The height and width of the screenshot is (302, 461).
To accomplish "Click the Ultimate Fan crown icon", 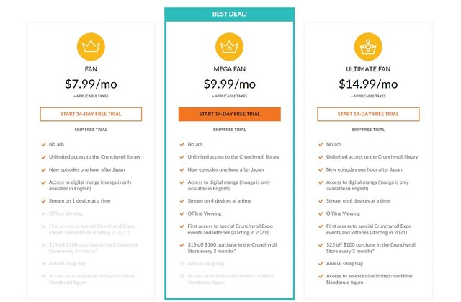I will coord(368,46).
